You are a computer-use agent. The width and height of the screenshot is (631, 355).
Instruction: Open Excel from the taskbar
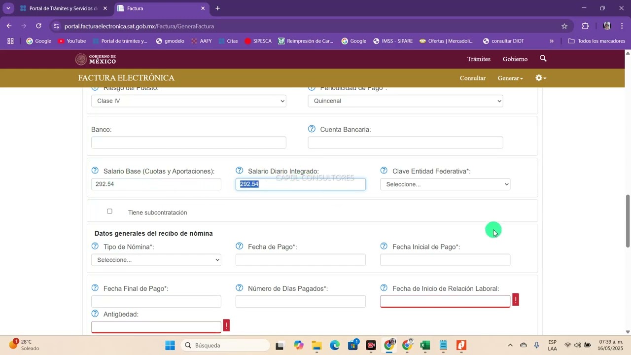[425, 345]
